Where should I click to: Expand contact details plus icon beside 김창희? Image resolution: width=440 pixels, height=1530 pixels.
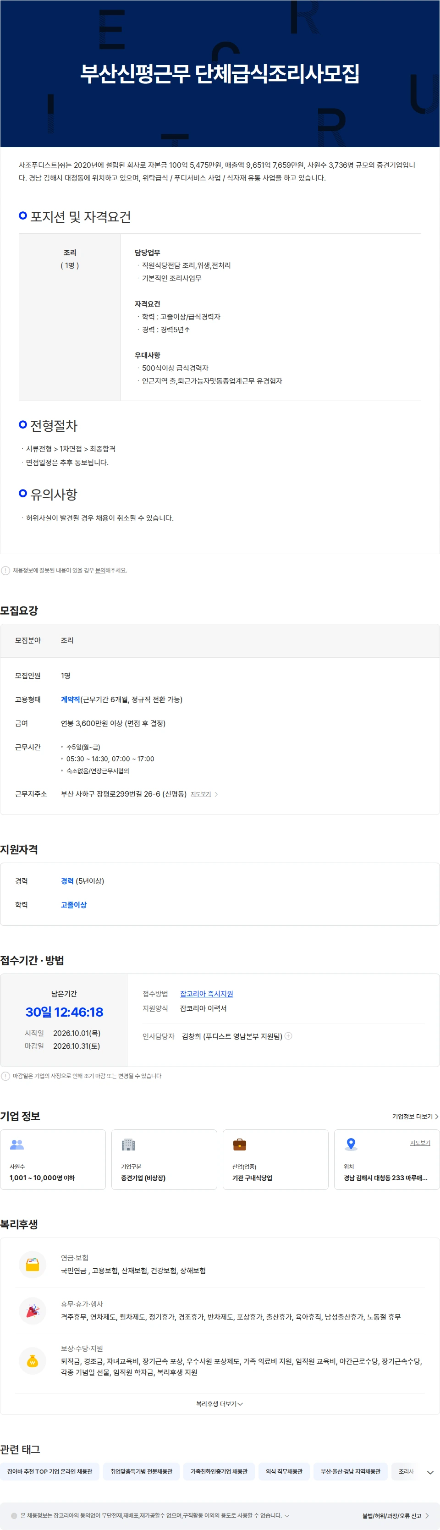point(289,1036)
